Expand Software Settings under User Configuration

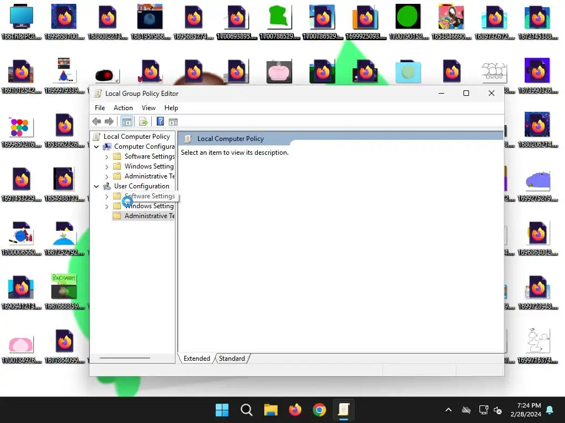[106, 197]
